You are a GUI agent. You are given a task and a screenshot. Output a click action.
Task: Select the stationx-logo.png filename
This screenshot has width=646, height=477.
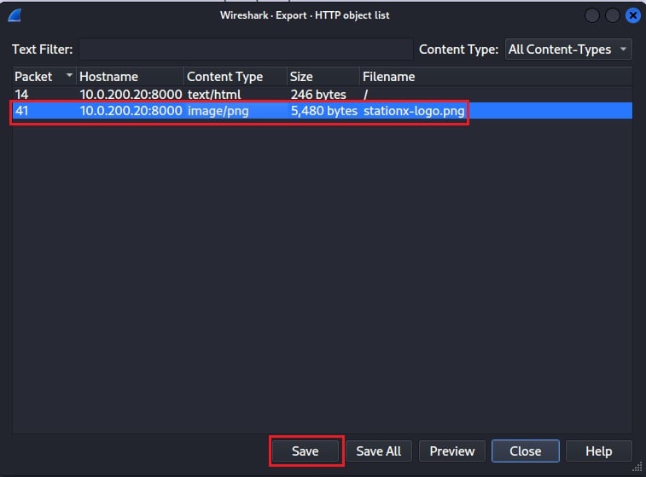414,111
